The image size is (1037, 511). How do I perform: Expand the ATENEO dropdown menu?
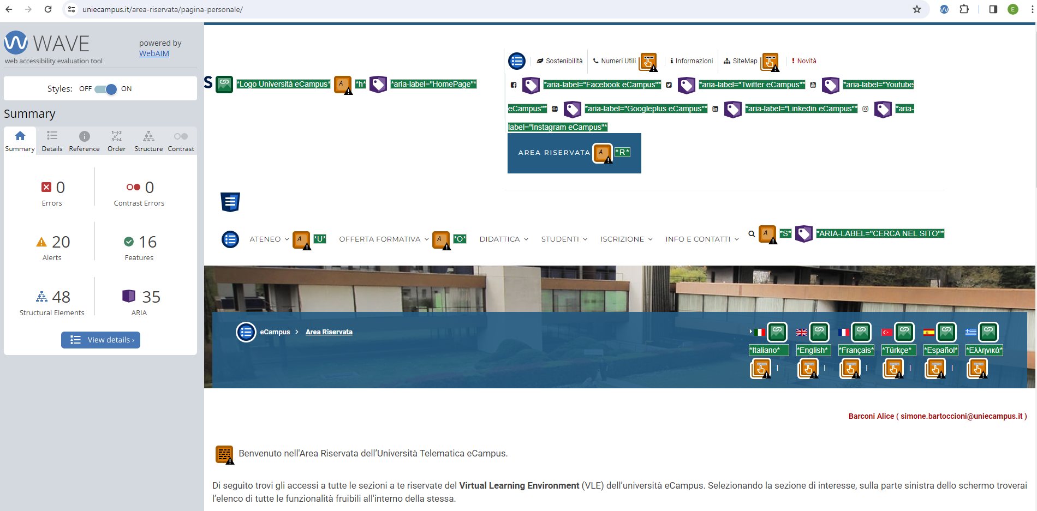[269, 239]
